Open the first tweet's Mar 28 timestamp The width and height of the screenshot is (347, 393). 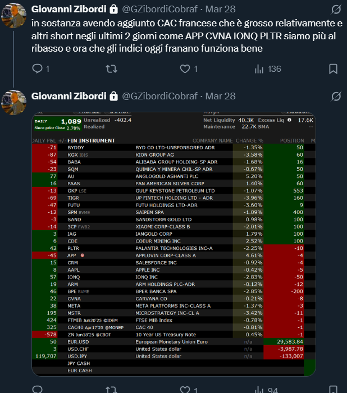220,10
